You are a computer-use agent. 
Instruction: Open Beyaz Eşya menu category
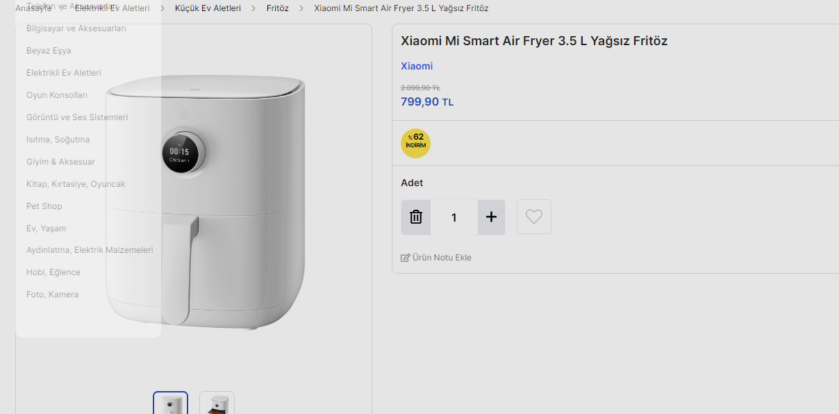[49, 51]
